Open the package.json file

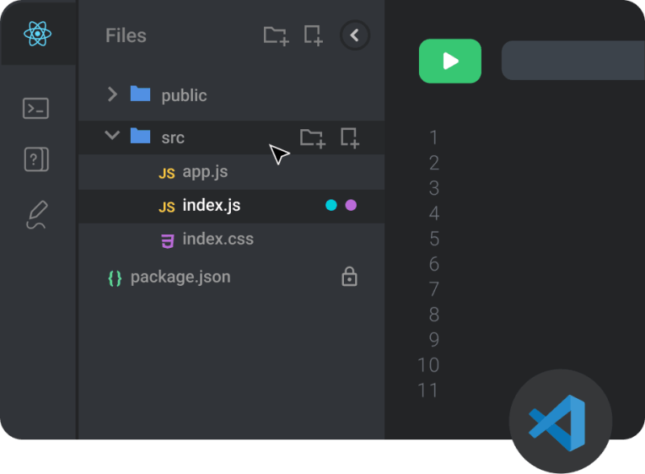232,277
